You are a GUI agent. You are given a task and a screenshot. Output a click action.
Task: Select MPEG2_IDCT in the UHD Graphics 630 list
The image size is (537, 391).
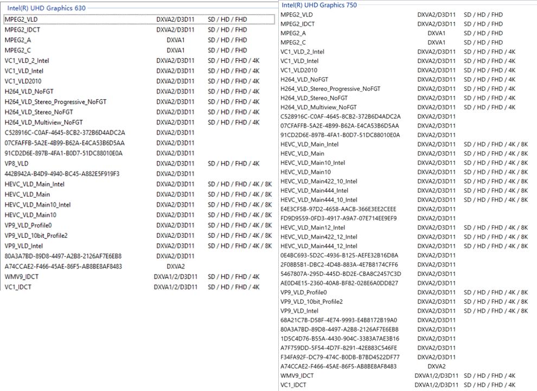coord(139,30)
